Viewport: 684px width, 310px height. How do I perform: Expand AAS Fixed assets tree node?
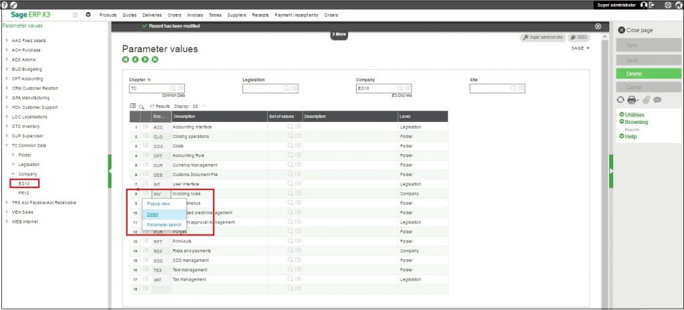7,41
